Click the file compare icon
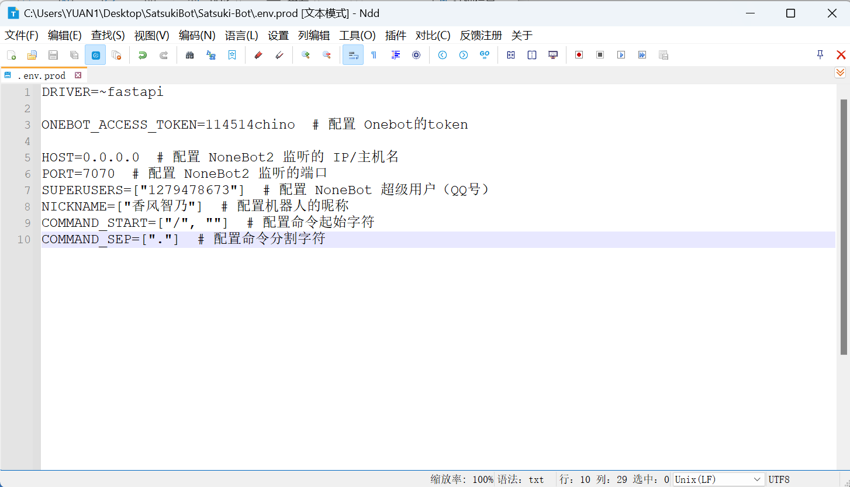Screen dimensions: 850x487 511,55
